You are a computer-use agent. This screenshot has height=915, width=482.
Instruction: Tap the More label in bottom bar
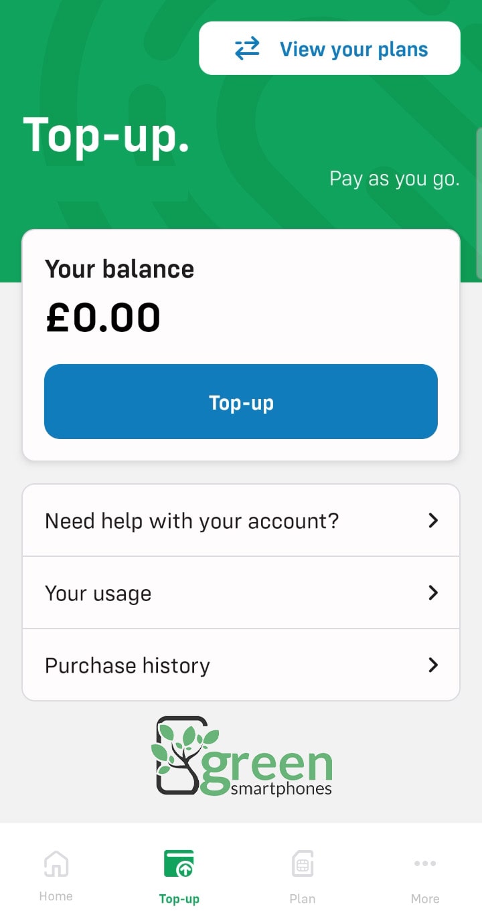(425, 898)
